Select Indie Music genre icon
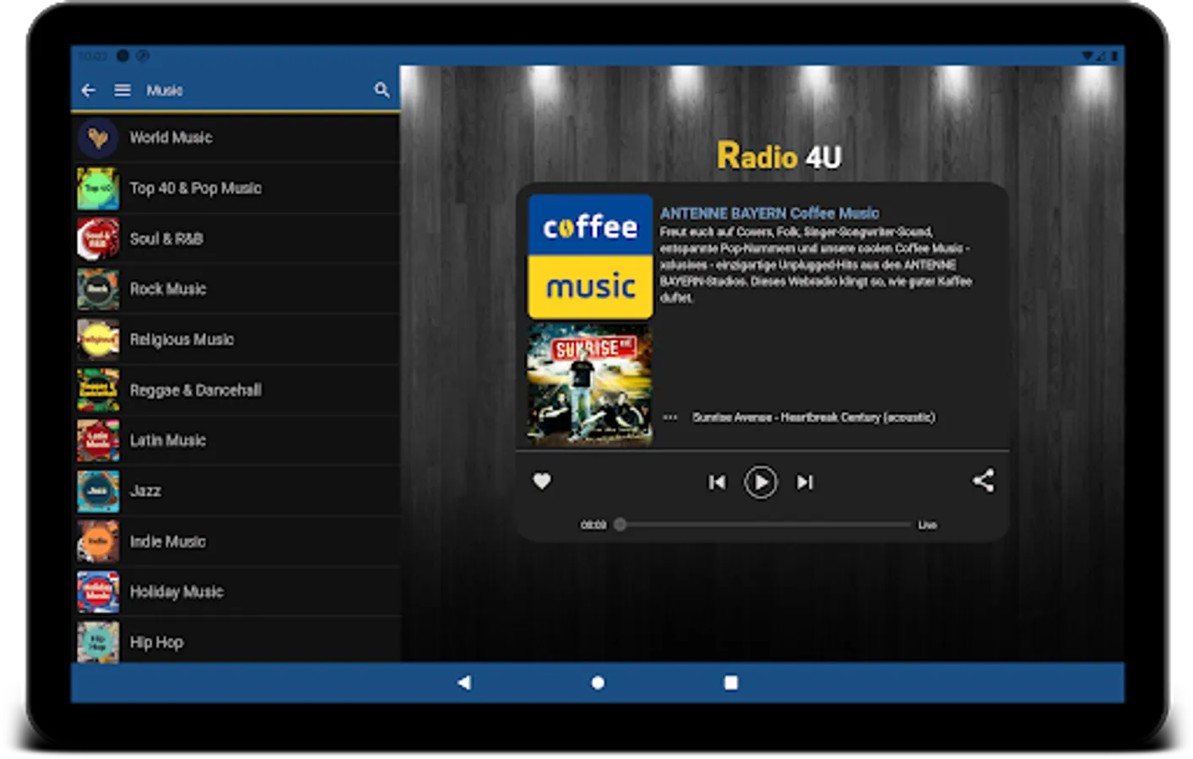The height and width of the screenshot is (759, 1193). [x=98, y=541]
